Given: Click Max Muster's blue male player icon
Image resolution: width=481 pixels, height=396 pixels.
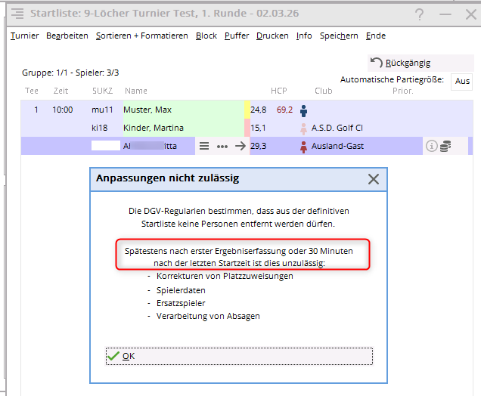Looking at the screenshot, I should point(303,110).
